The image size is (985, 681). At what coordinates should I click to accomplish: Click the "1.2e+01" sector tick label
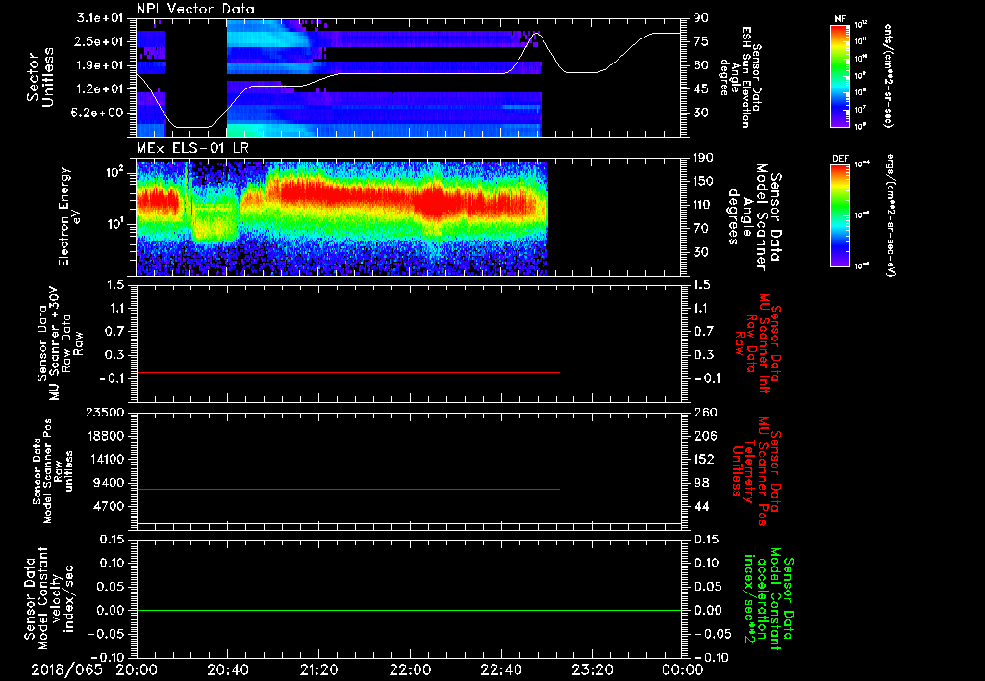pyautogui.click(x=99, y=89)
